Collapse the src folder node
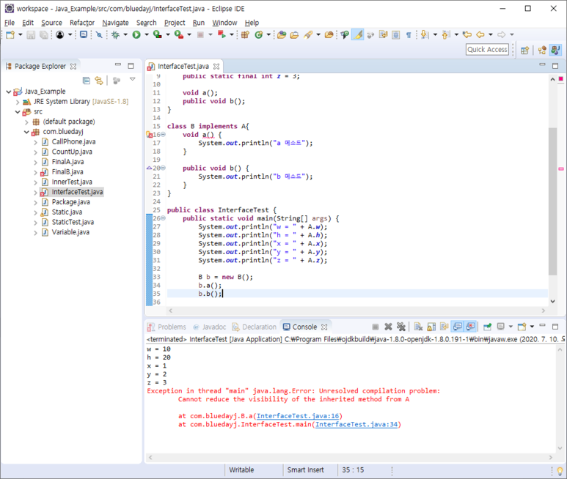This screenshot has width=567, height=479. pyautogui.click(x=18, y=112)
